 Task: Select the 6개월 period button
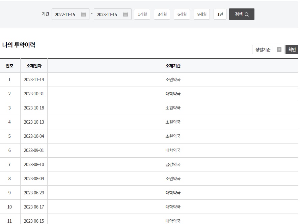click(x=182, y=14)
